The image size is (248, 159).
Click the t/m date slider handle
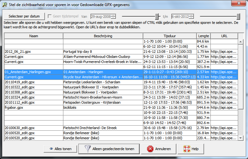(238, 16)
